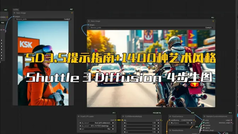The width and height of the screenshot is (238, 134).
Task: Decrease guidance value in FluxGuidance
Action: (x=172, y=123)
